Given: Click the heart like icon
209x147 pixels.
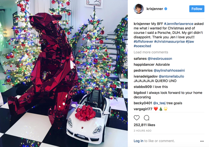Looking at the screenshot, I should [x=136, y=118].
